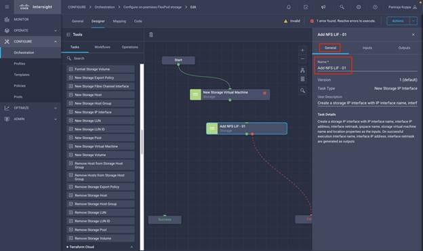Click the Name field Add NFS LIF - 01
This screenshot has height=251, width=423.
pos(367,68)
